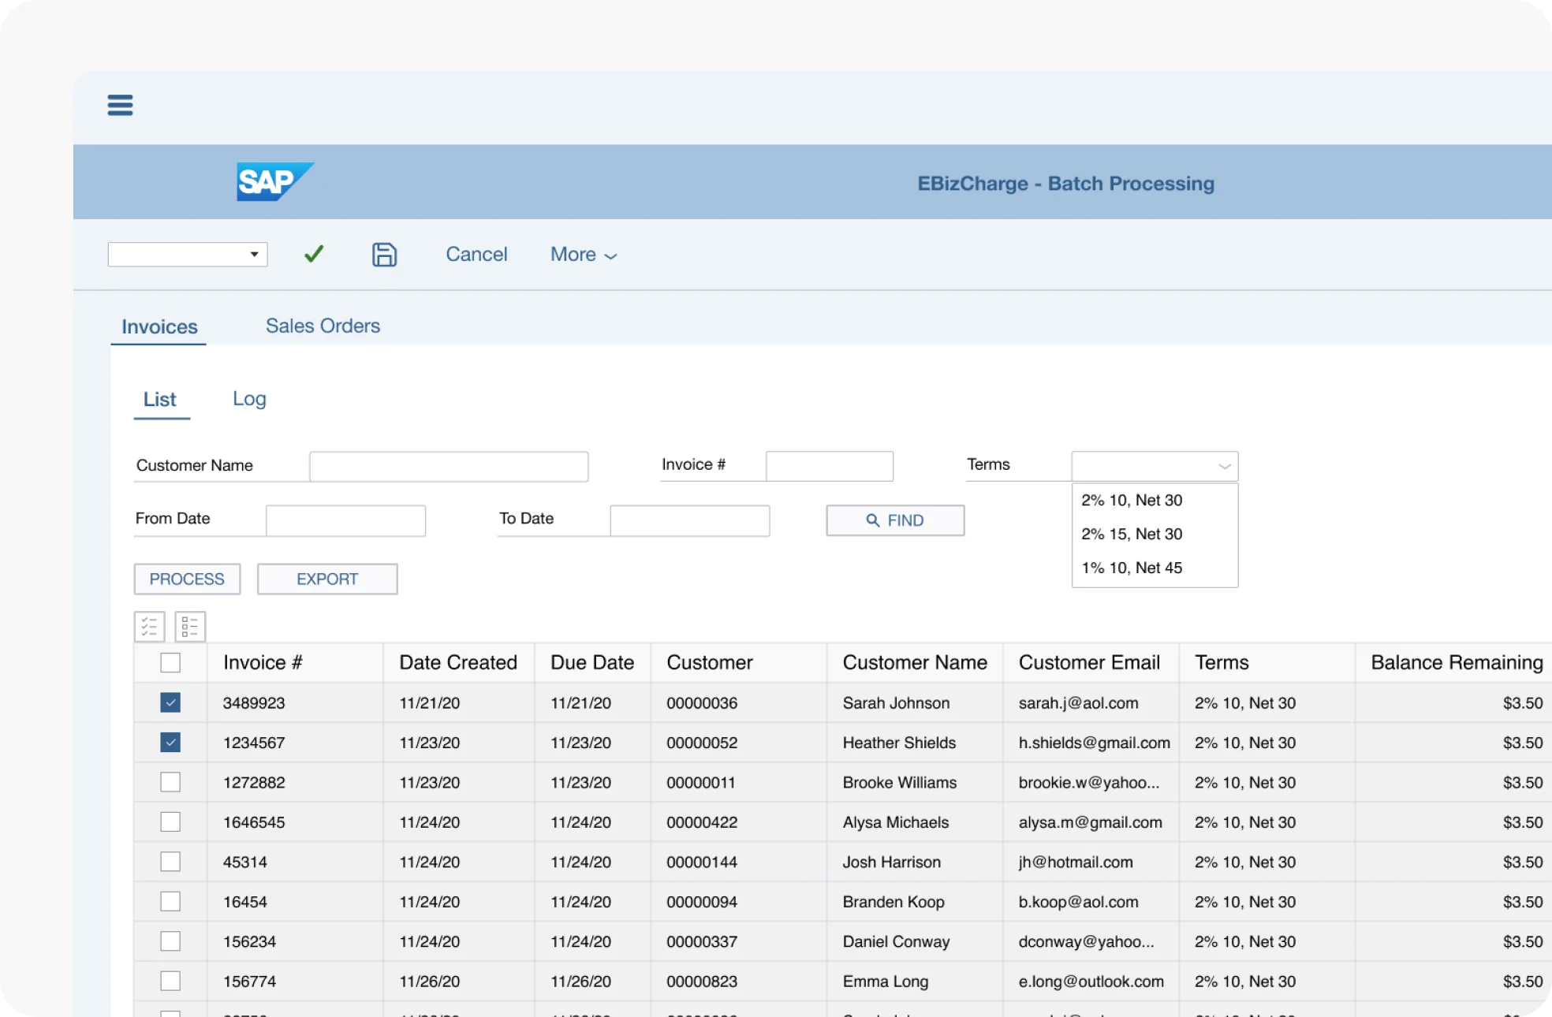1552x1017 pixels.
Task: Switch to the Invoices tab
Action: tap(159, 326)
